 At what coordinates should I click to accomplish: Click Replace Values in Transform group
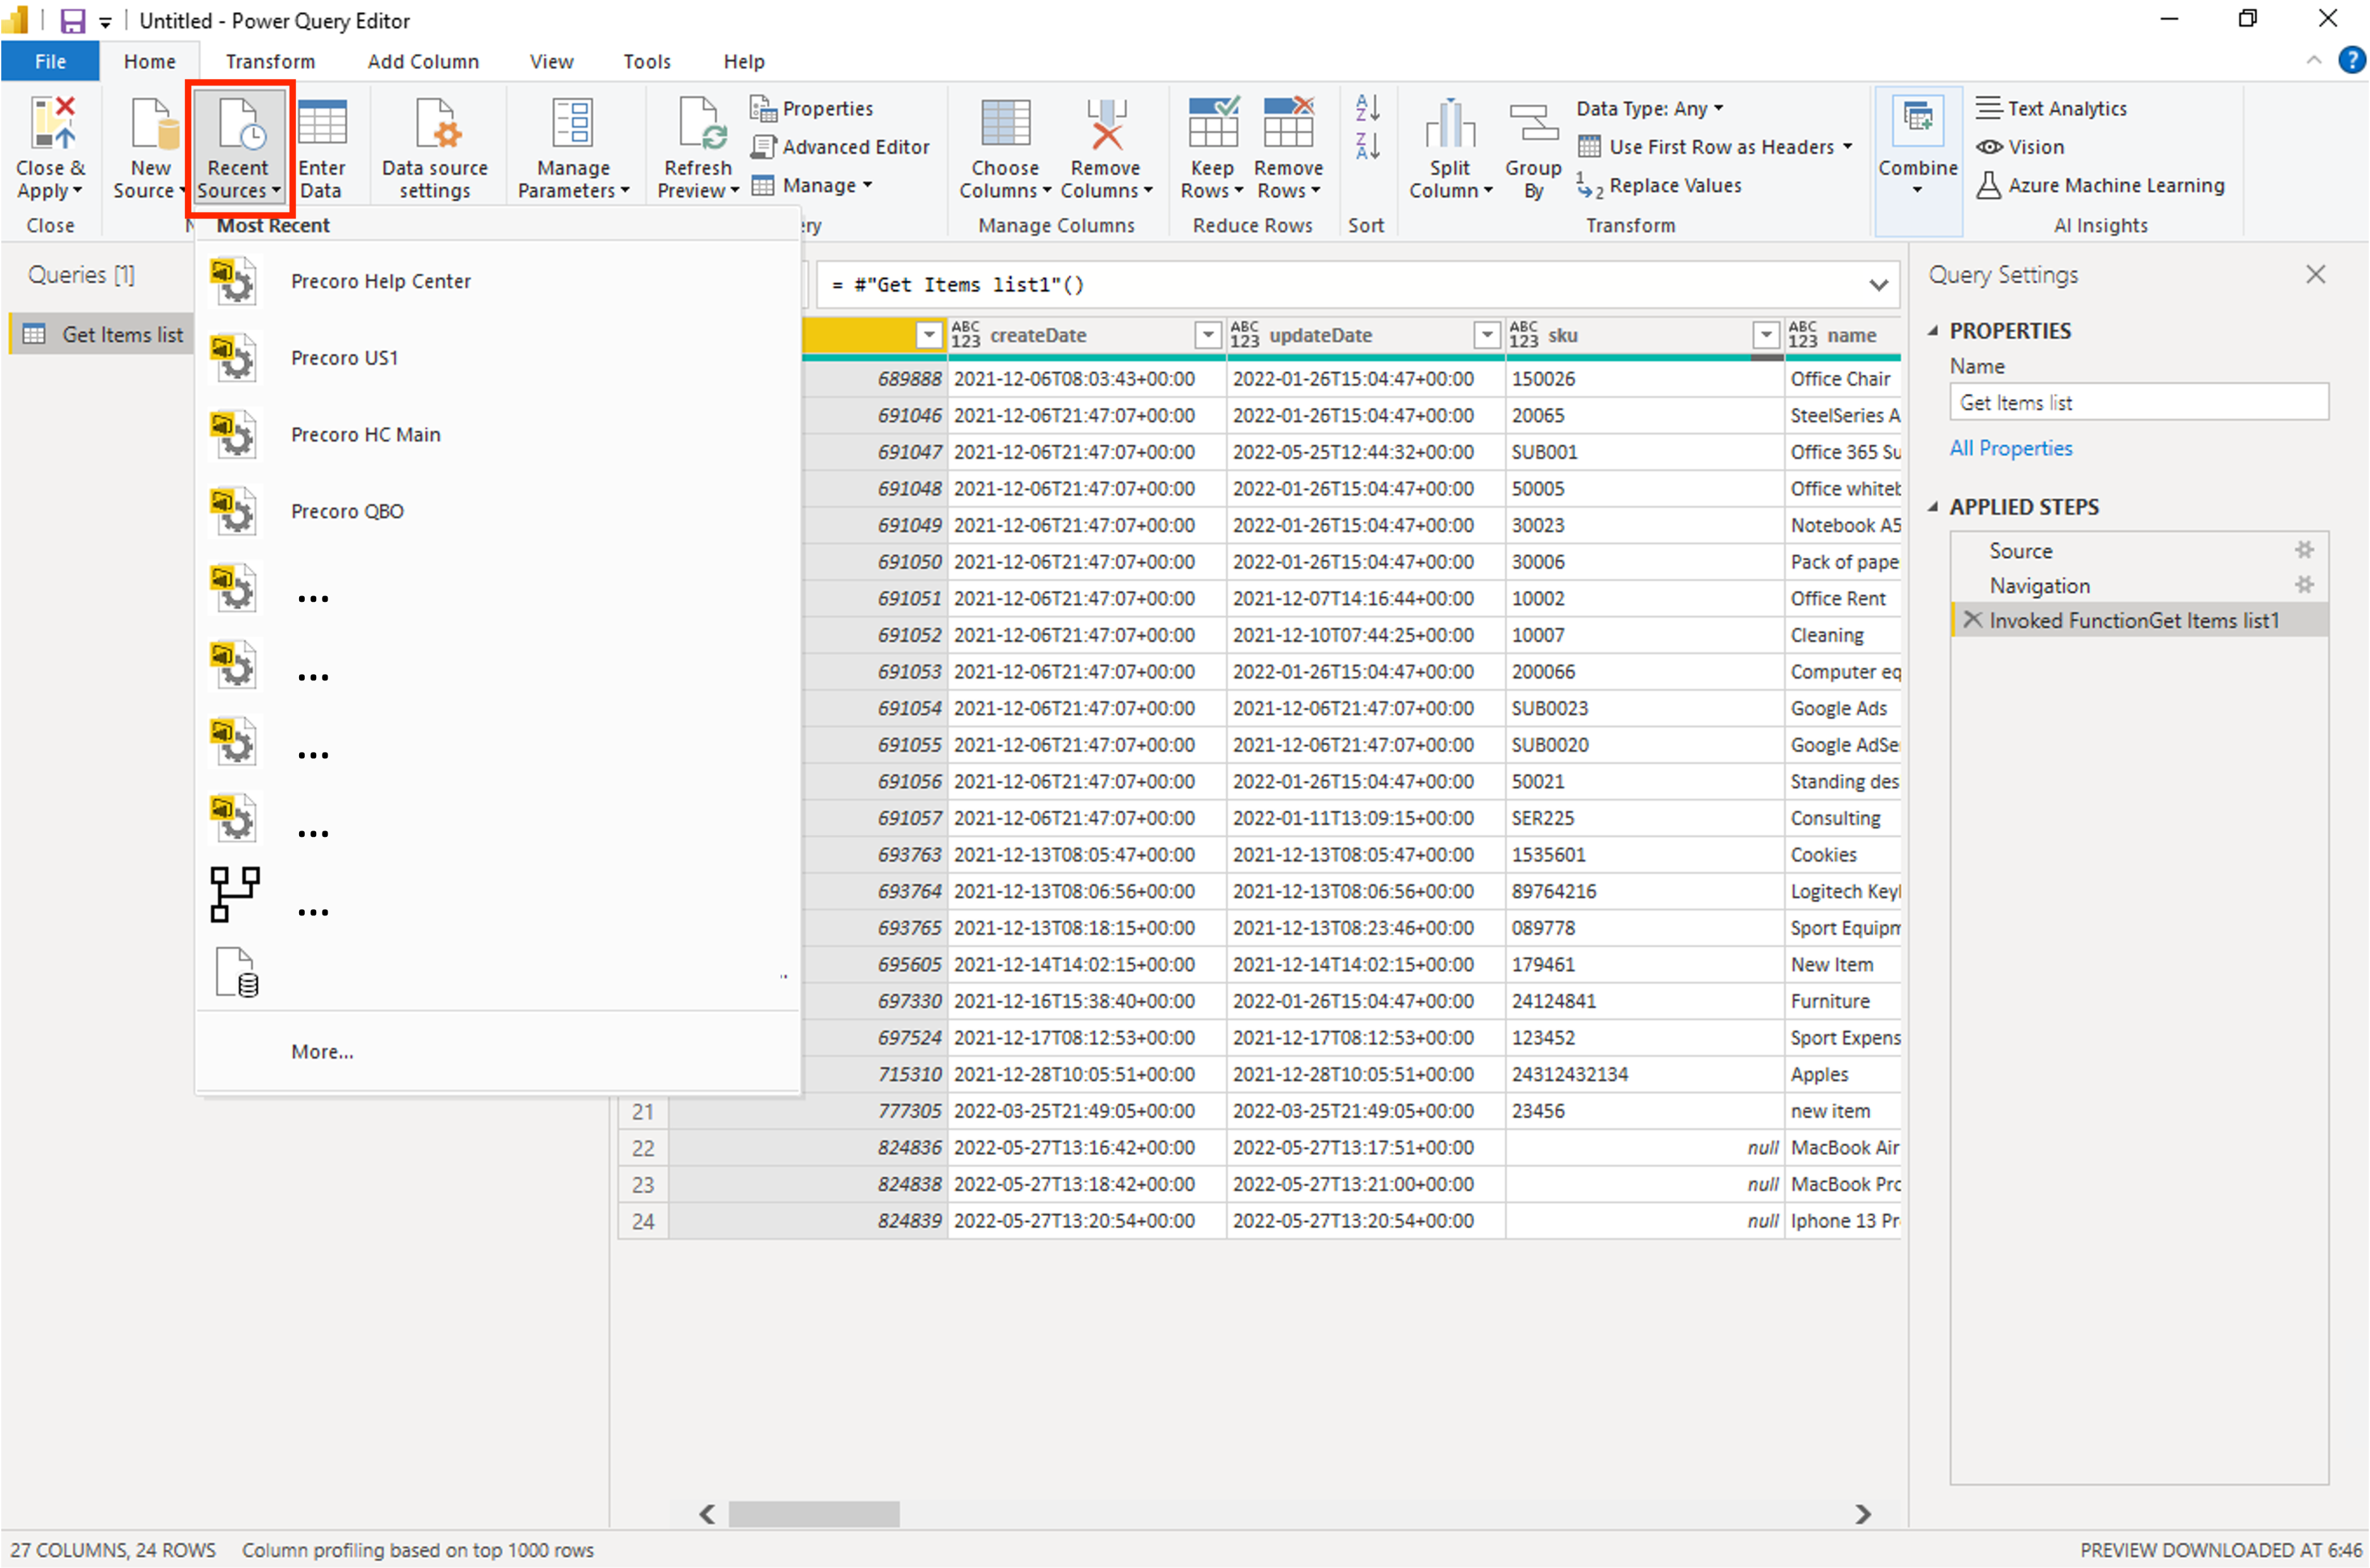tap(1660, 186)
